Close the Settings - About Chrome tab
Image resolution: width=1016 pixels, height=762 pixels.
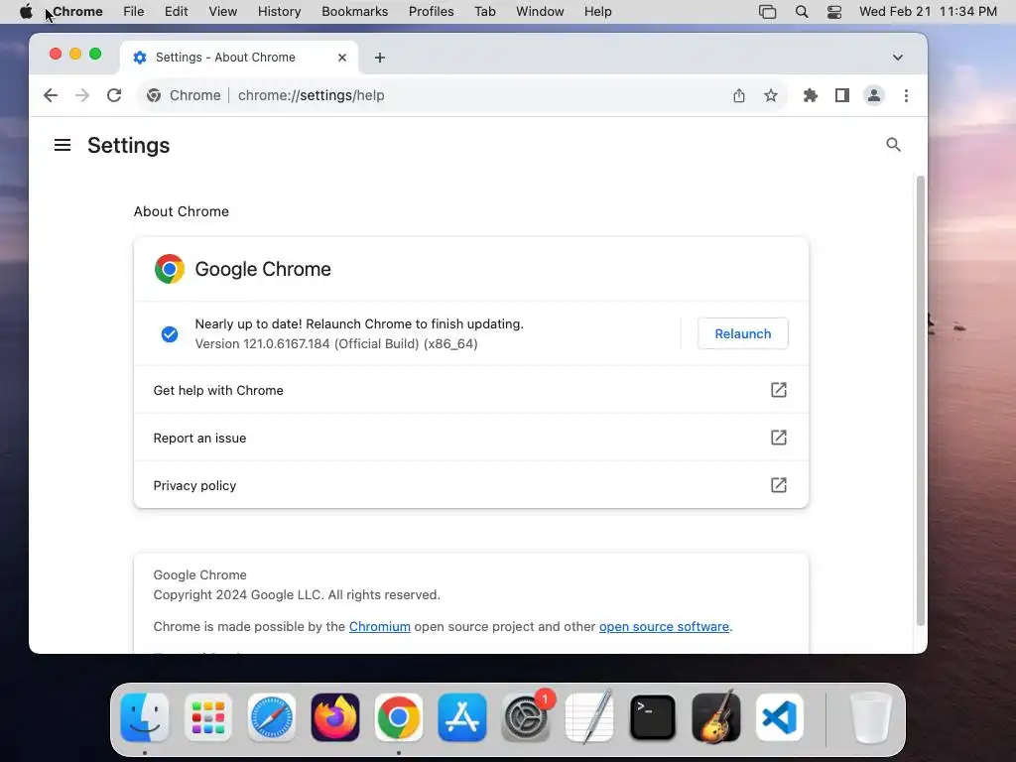pos(342,58)
